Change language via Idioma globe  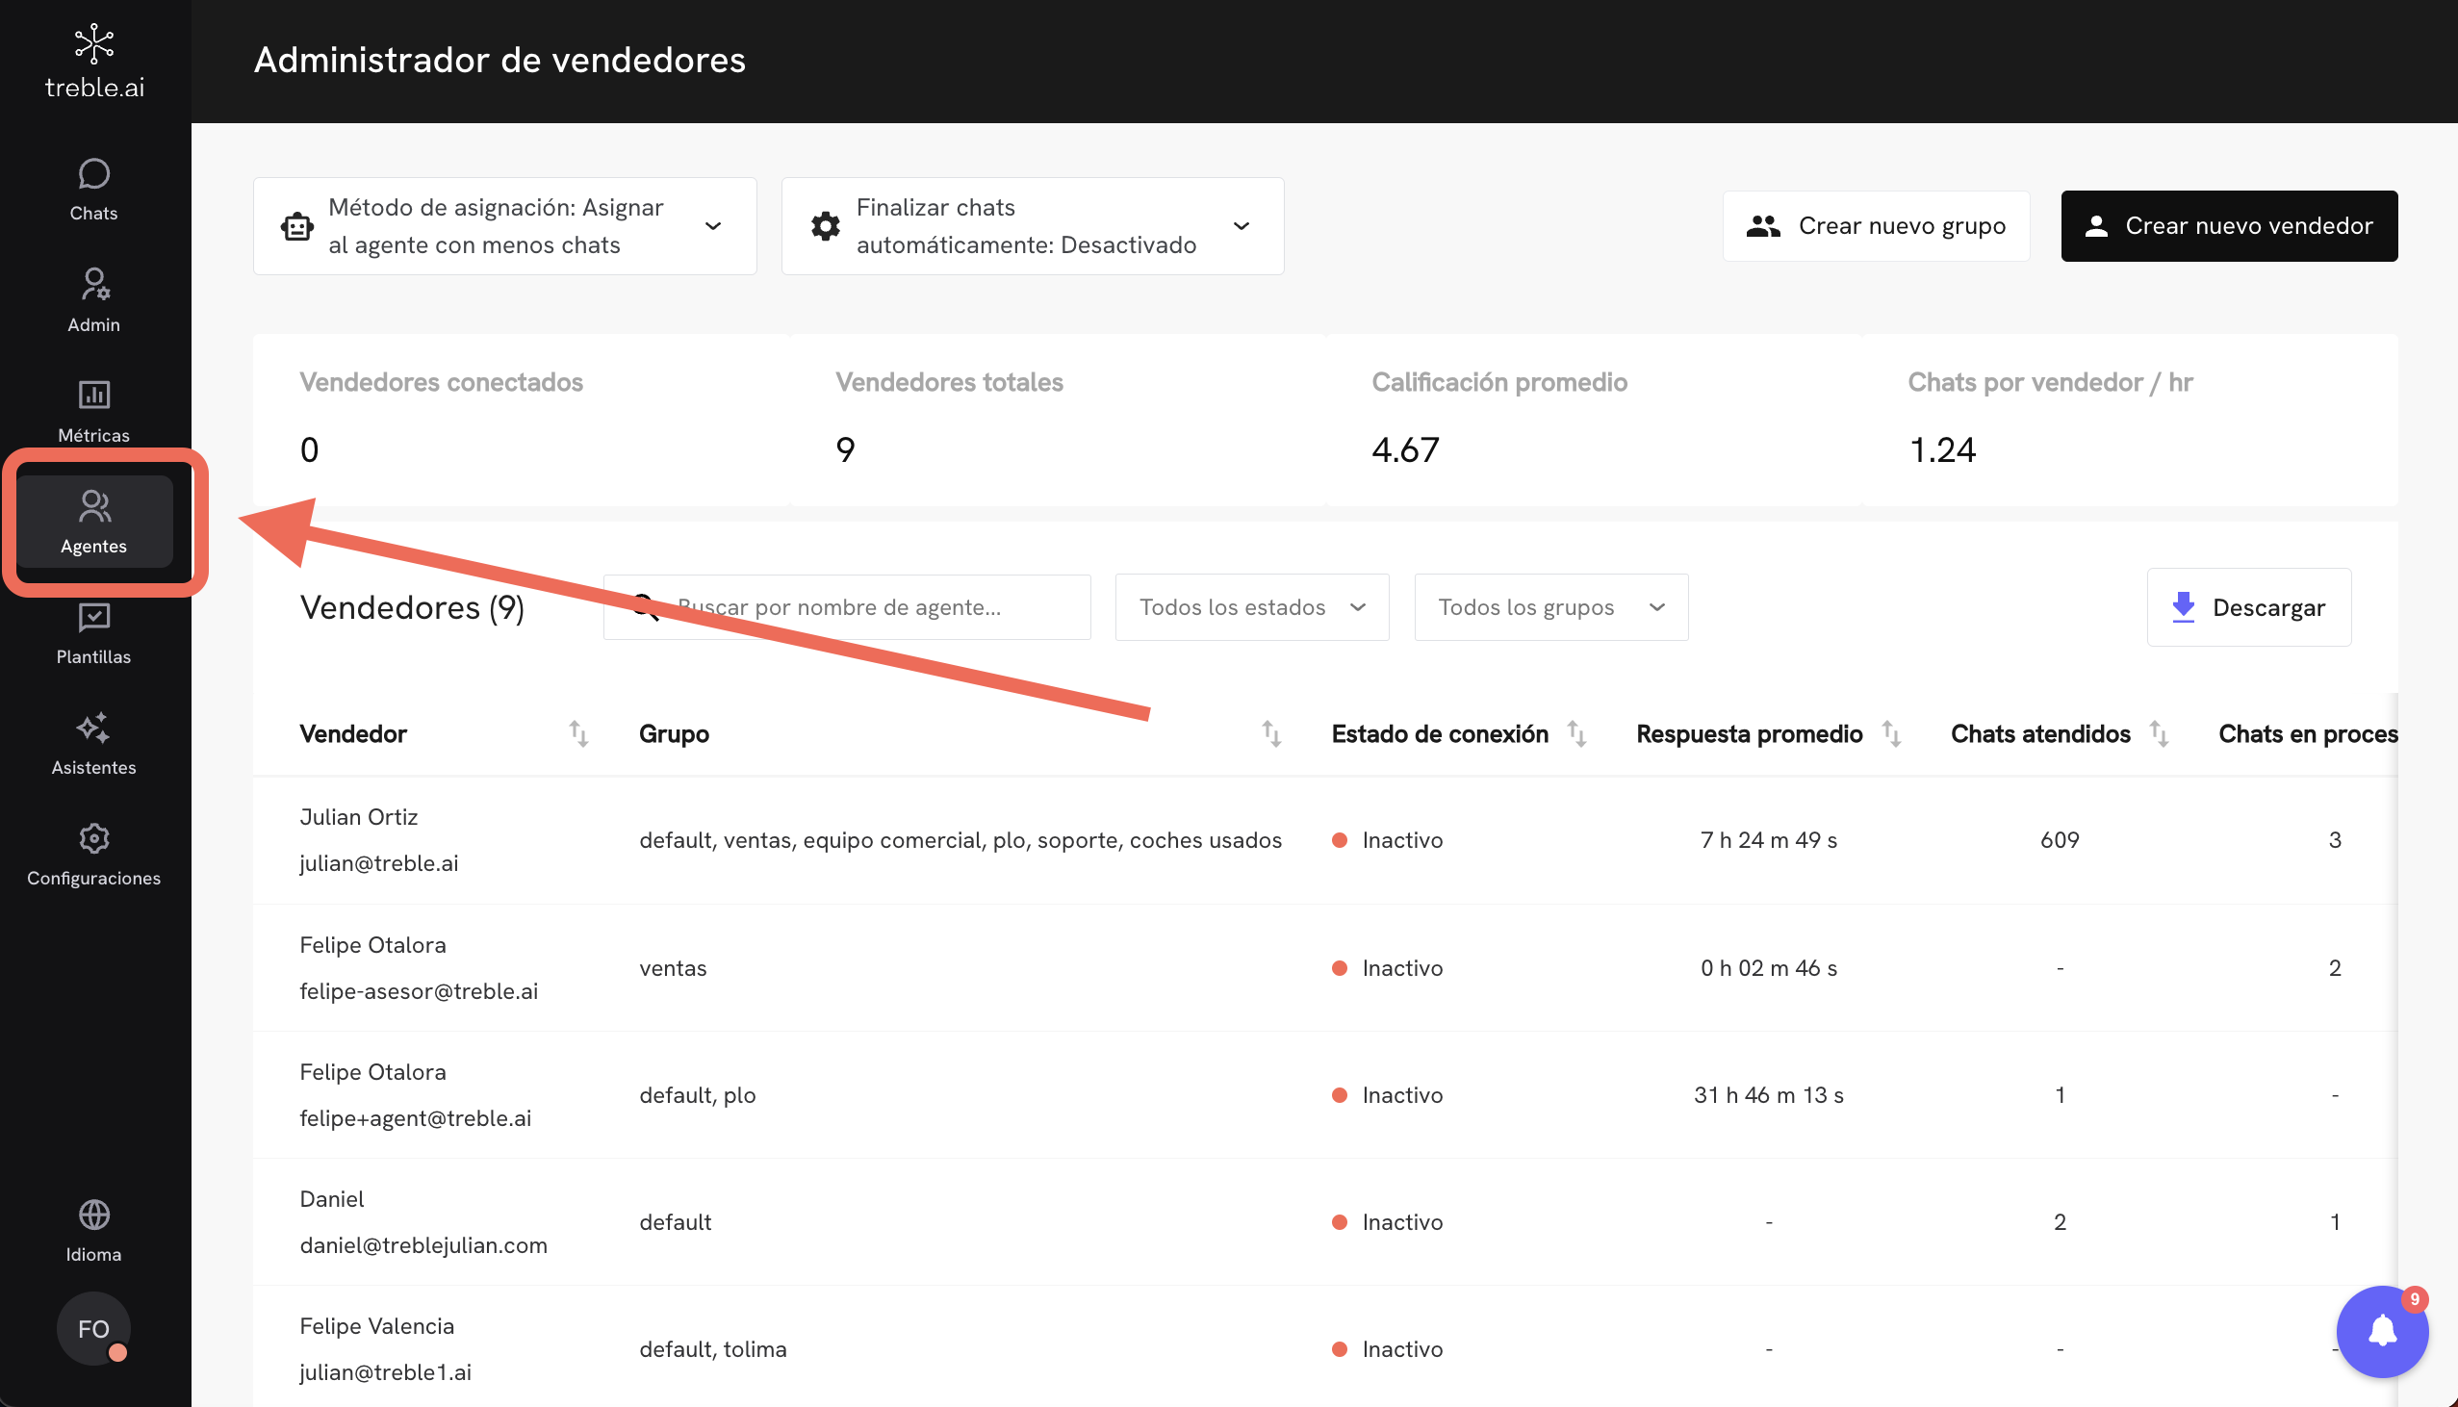pos(93,1231)
